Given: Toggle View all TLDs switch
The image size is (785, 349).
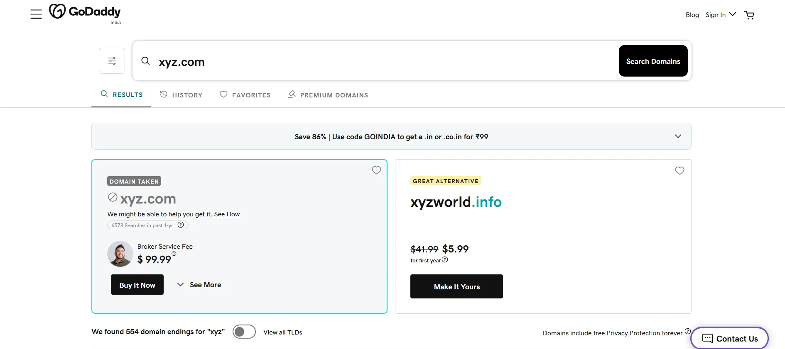Looking at the screenshot, I should pos(244,332).
